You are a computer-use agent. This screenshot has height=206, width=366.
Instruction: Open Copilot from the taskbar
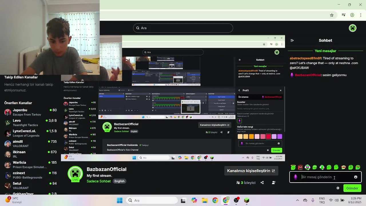point(194,200)
